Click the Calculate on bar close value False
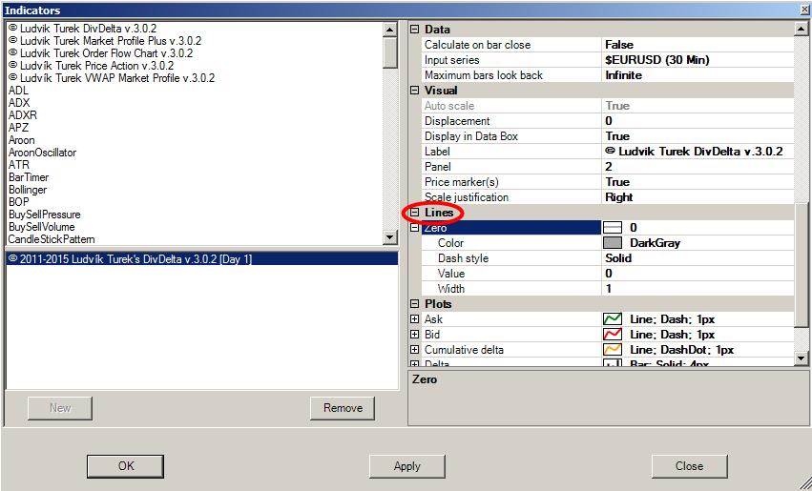This screenshot has width=812, height=491. pyautogui.click(x=697, y=45)
